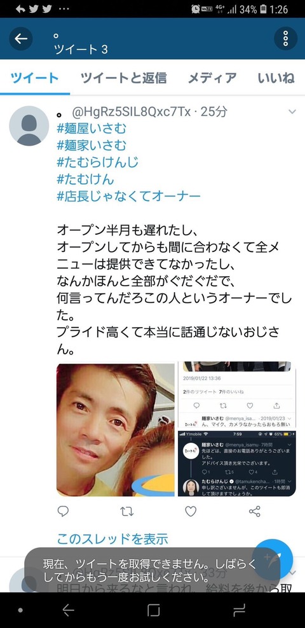Retweet using the retweet arrows icon
The height and width of the screenshot is (628, 305).
coord(126,511)
